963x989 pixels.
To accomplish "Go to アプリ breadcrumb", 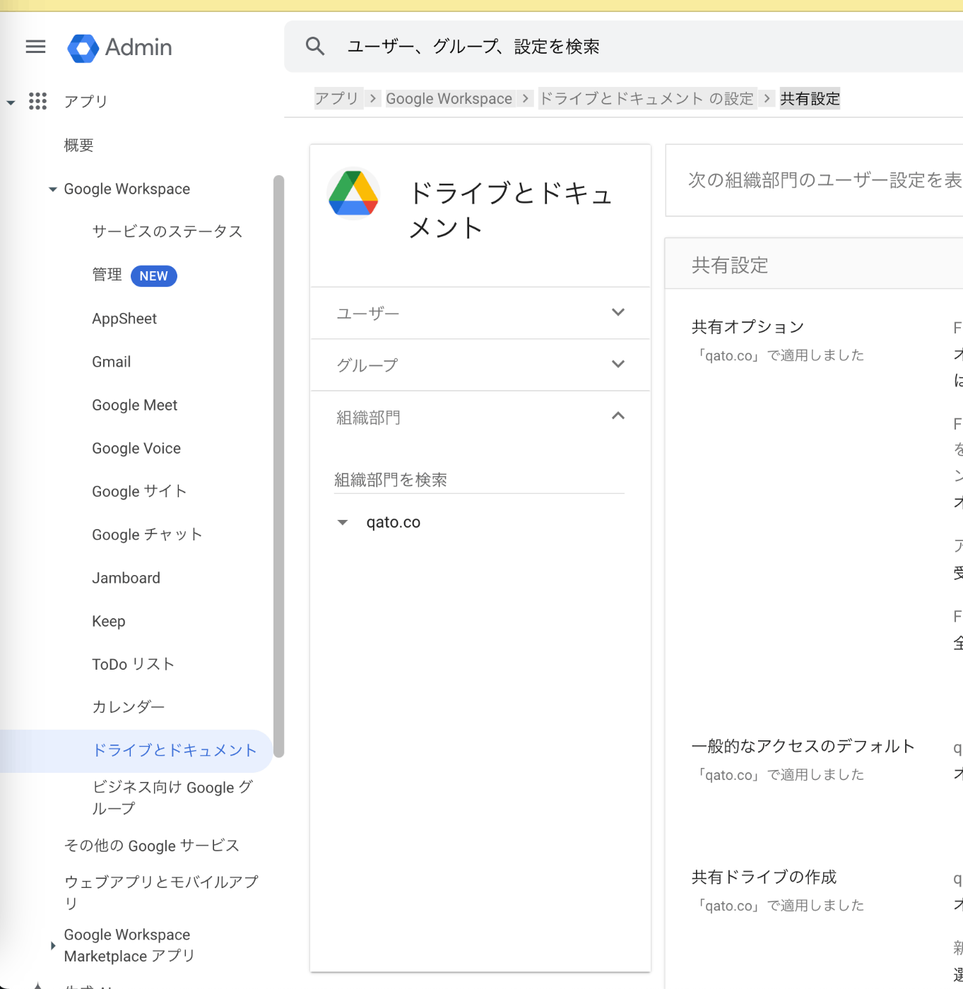I will click(337, 98).
